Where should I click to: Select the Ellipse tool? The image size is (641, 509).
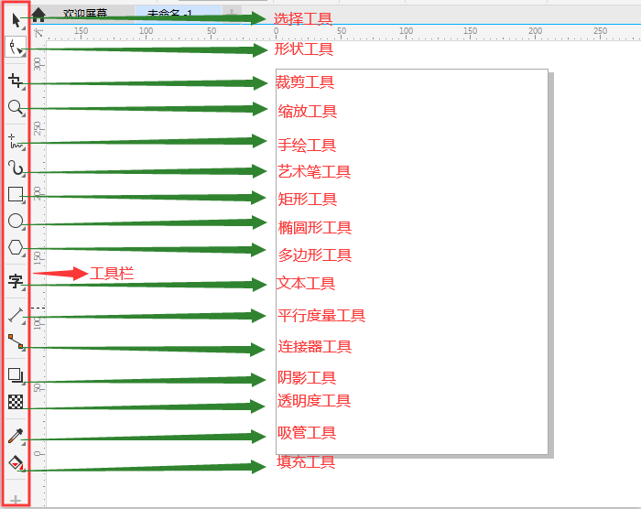(16, 222)
